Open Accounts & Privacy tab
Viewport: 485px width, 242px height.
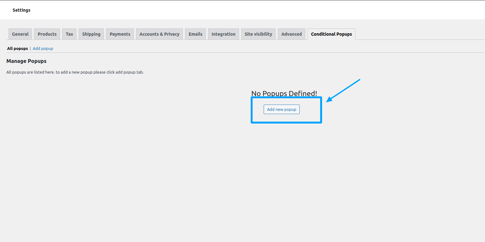[159, 34]
